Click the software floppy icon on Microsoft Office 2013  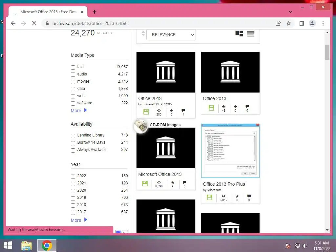tap(145, 183)
